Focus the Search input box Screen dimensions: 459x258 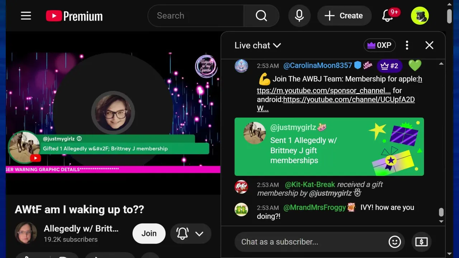tap(196, 16)
